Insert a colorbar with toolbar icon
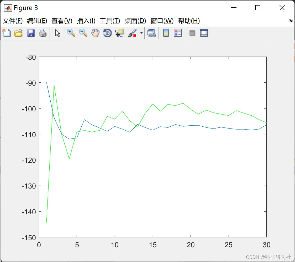Viewport: 295px width, 262px height. (166, 33)
